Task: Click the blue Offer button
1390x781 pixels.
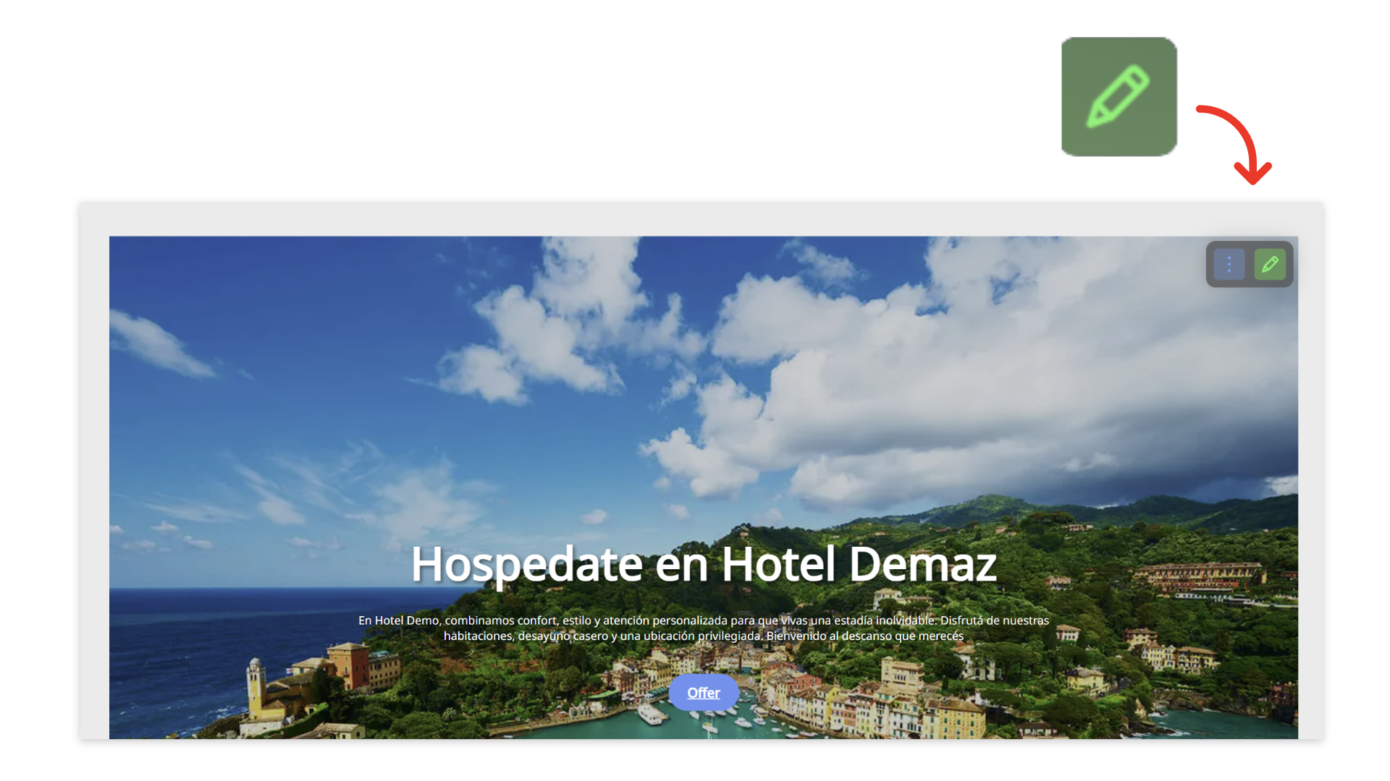Action: point(704,693)
